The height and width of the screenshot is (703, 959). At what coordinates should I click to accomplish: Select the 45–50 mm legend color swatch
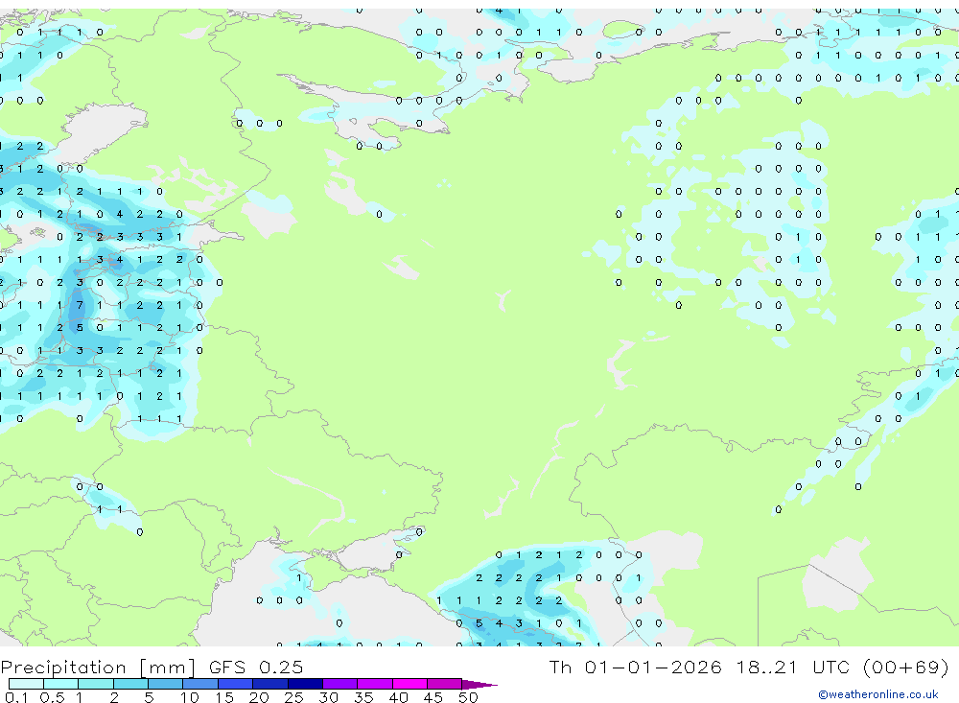[x=445, y=684]
